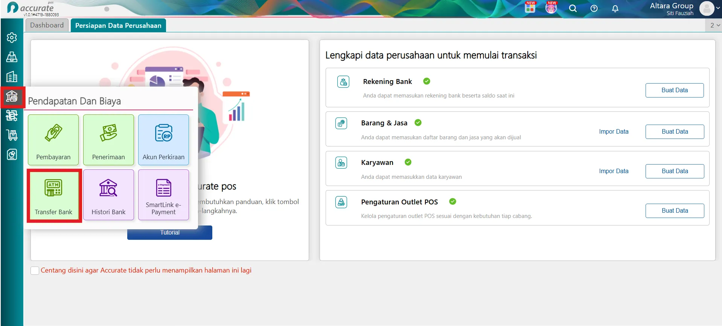Image resolution: width=722 pixels, height=326 pixels.
Task: Open the purchasing cart sidebar icon
Action: point(12,135)
